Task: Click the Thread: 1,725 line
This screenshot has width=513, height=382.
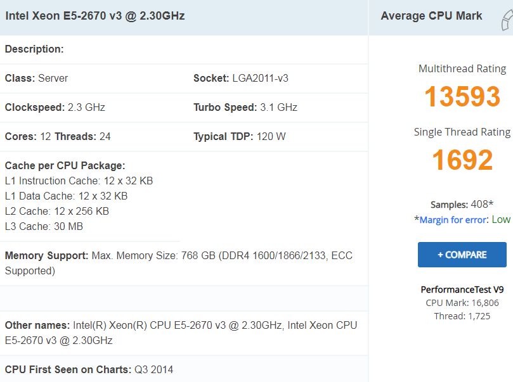Action: coord(462,316)
